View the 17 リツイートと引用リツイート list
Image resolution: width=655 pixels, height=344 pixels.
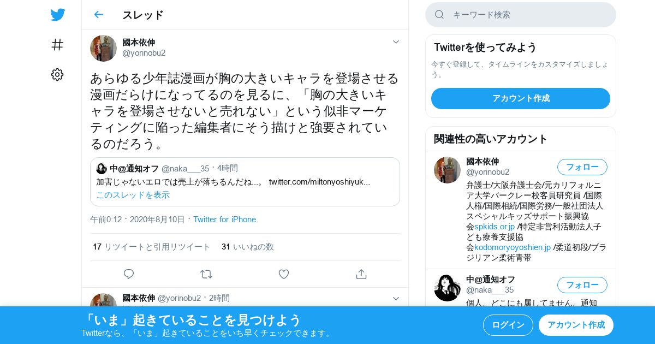pos(151,247)
